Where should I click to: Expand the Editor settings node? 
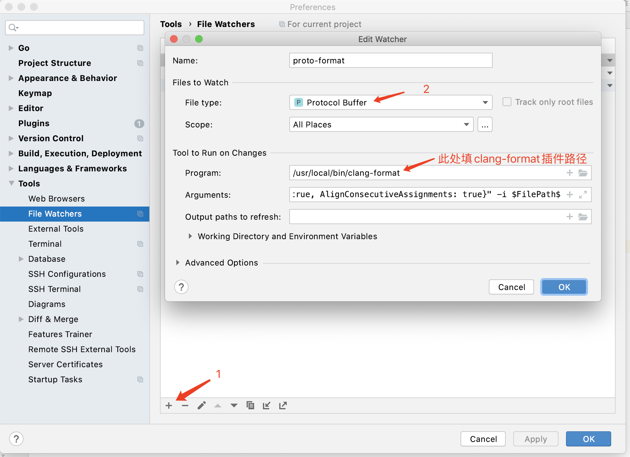[x=11, y=108]
